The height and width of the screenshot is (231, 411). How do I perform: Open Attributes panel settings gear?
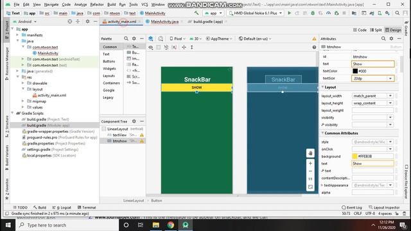(391, 38)
